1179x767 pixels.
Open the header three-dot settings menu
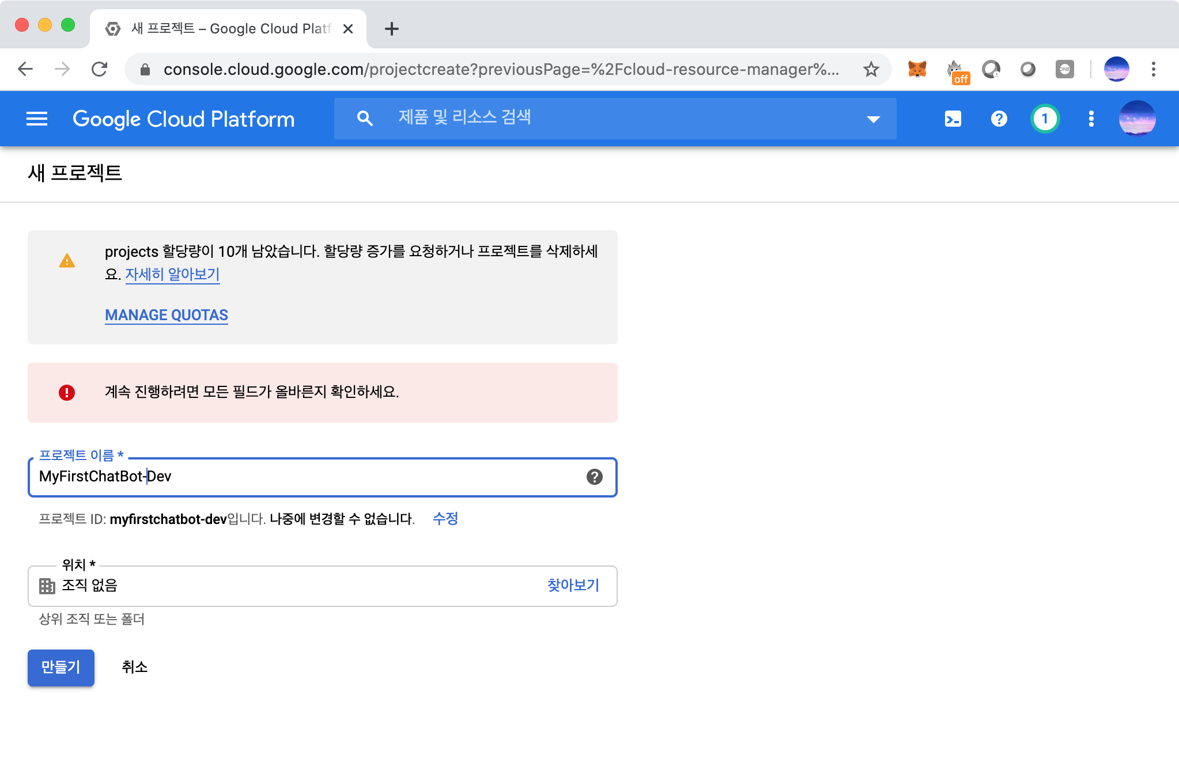1091,119
